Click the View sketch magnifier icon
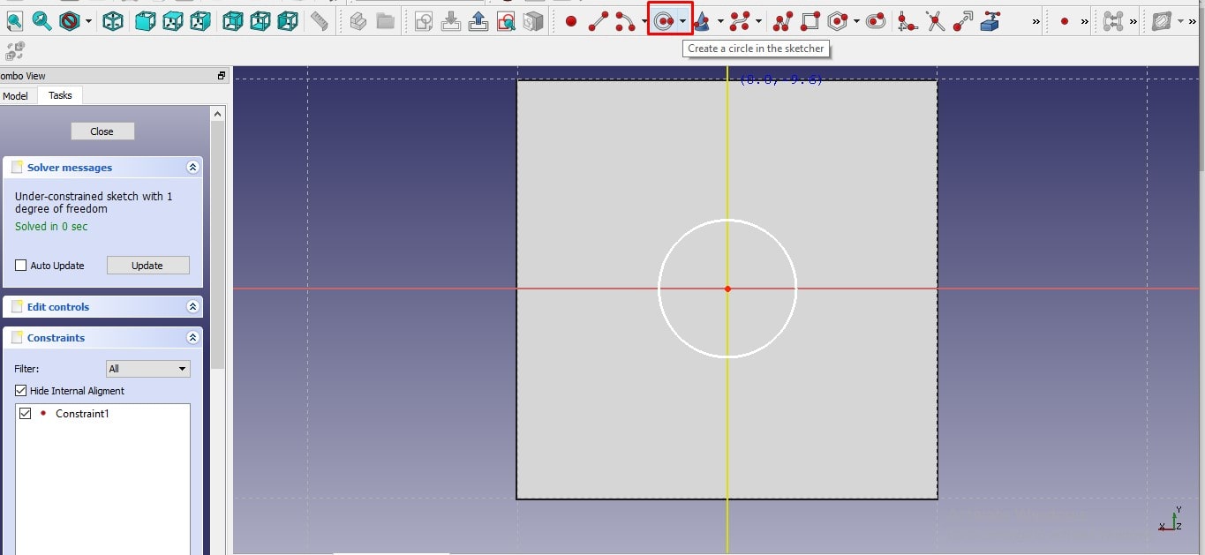 506,20
